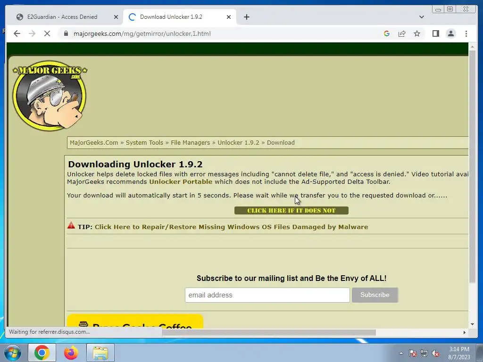Click the muted volume tray icon

pyautogui.click(x=435, y=353)
